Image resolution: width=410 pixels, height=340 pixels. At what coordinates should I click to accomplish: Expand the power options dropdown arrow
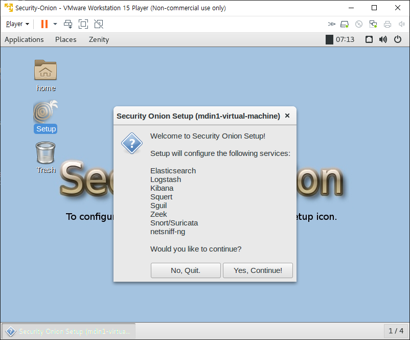click(x=55, y=24)
